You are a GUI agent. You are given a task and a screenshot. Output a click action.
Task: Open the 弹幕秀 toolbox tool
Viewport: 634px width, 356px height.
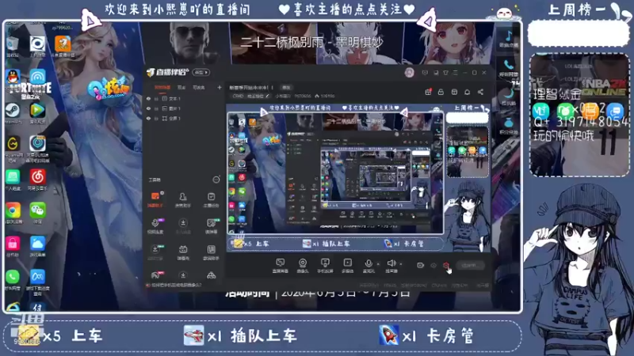(x=183, y=252)
